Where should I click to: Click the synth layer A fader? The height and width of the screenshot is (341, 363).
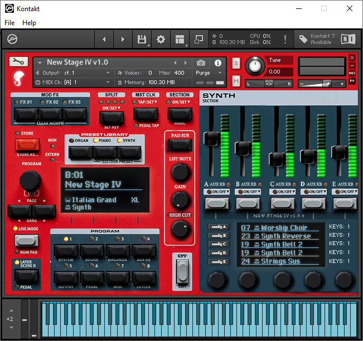pyautogui.click(x=211, y=138)
